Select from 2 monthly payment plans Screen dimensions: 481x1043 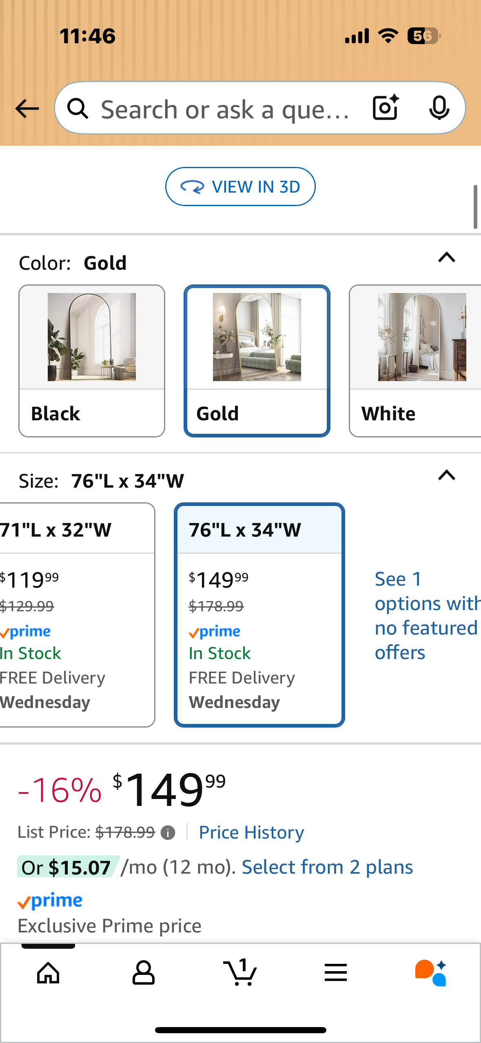327,867
